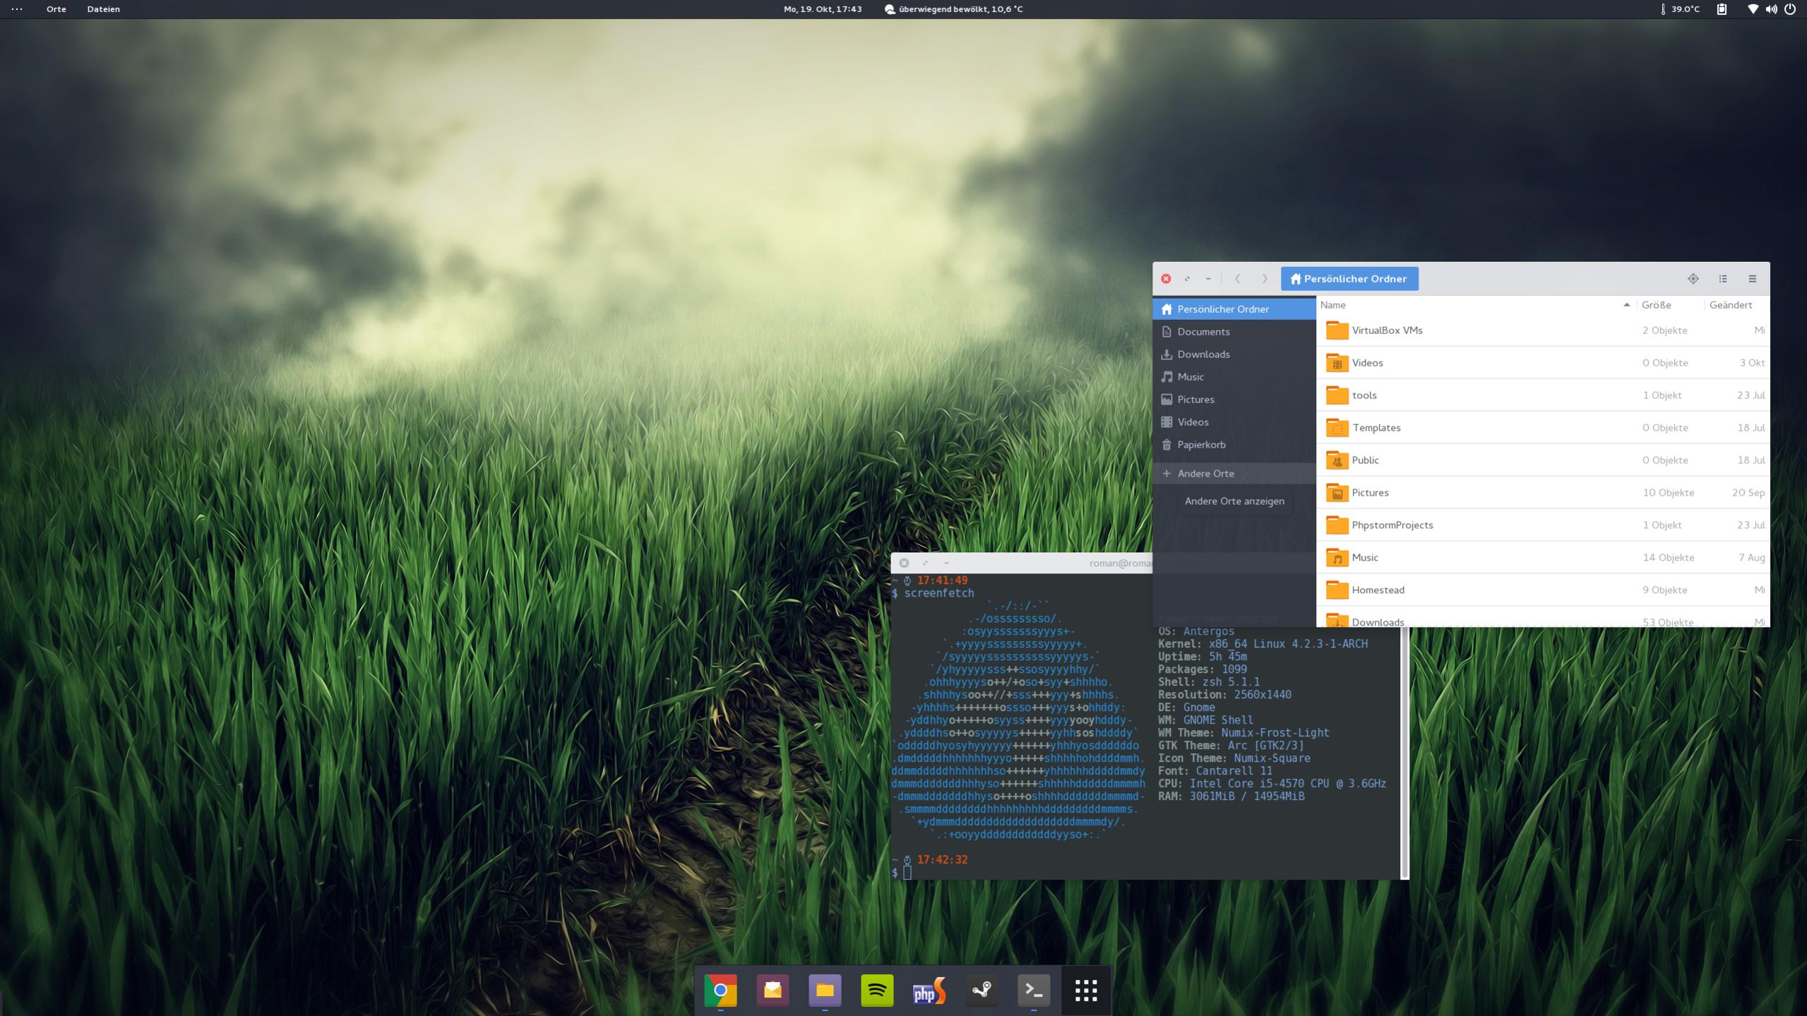This screenshot has width=1807, height=1016.
Task: Open the system power menu icon
Action: tap(1790, 9)
